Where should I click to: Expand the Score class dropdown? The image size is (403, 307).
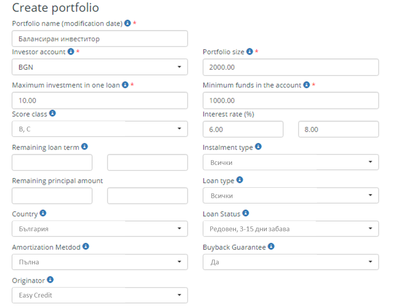coord(100,129)
